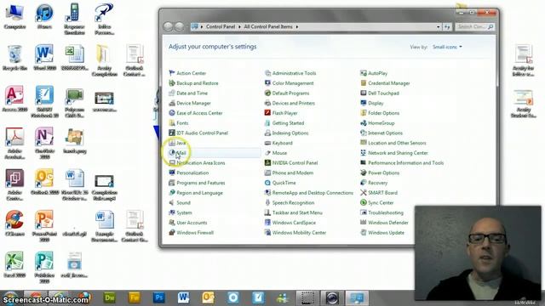
Task: Click Control Panel breadcrumb segment
Action: [x=221, y=26]
